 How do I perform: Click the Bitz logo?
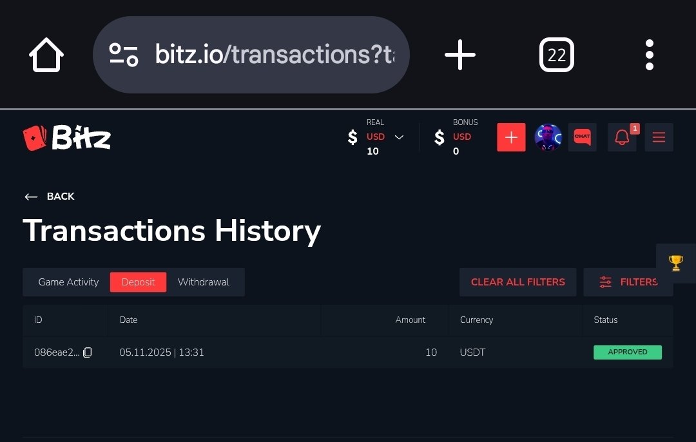pyautogui.click(x=67, y=137)
